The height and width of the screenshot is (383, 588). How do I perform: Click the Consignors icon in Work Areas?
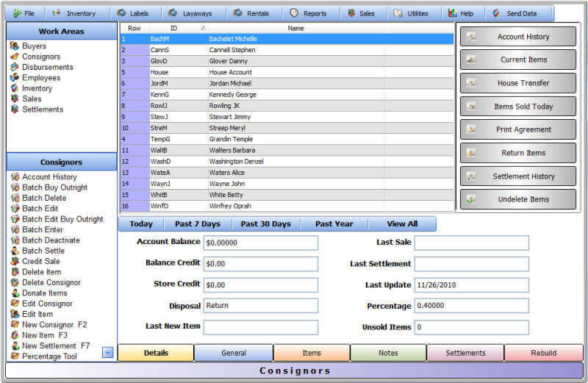[15, 57]
